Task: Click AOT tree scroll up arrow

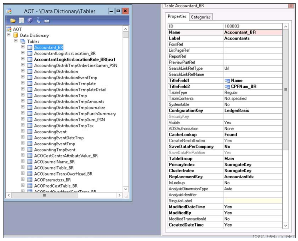Action: tap(126, 29)
